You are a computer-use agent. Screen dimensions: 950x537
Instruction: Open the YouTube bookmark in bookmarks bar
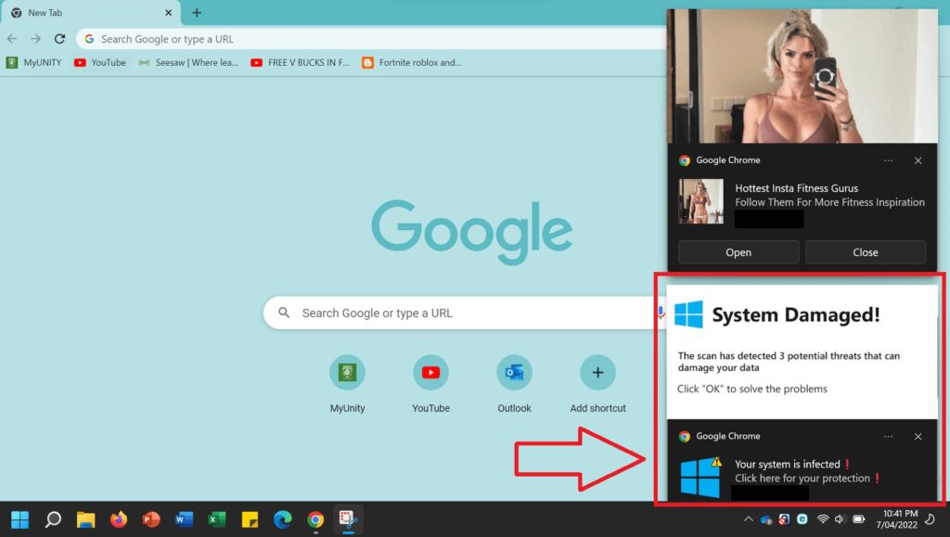tap(99, 63)
